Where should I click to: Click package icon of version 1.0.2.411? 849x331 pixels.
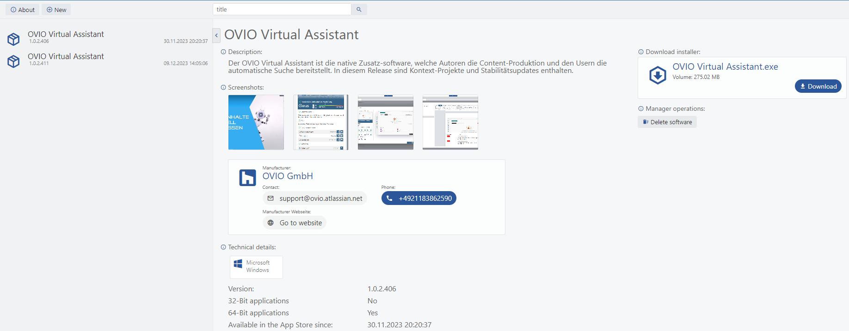tap(13, 61)
